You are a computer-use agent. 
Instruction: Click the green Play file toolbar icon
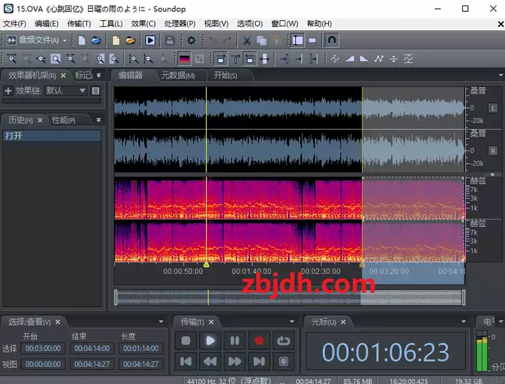pos(151,41)
